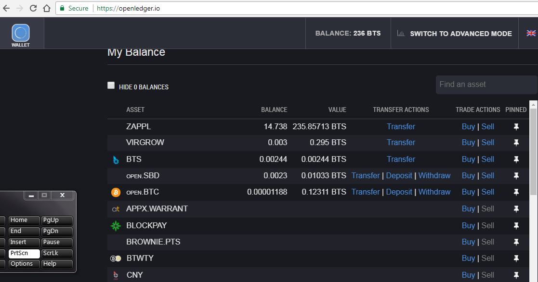Buy BROWNIE.PTS asset
The width and height of the screenshot is (538, 282).
(468, 242)
